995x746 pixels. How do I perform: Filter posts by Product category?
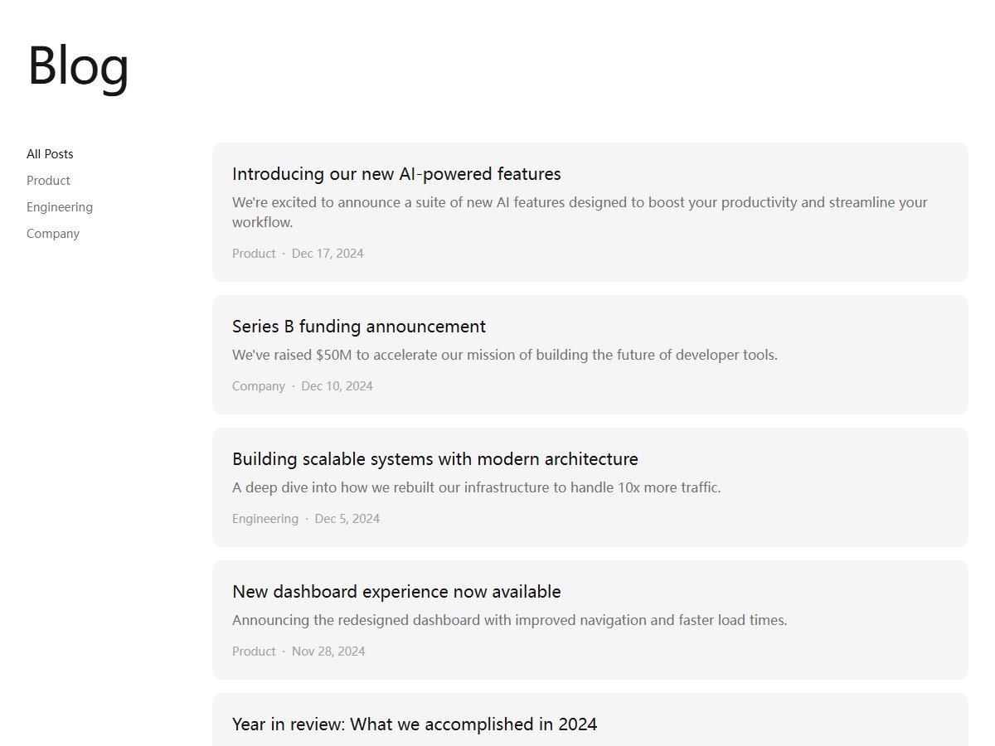[x=48, y=181]
